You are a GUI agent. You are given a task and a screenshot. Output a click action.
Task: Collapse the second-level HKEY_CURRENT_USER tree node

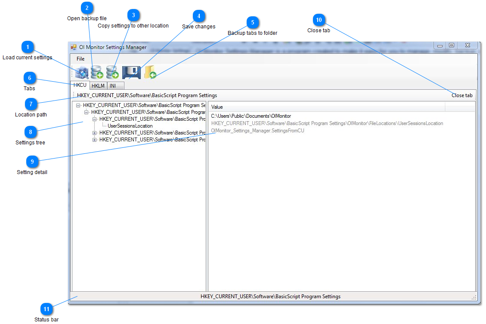(x=87, y=112)
